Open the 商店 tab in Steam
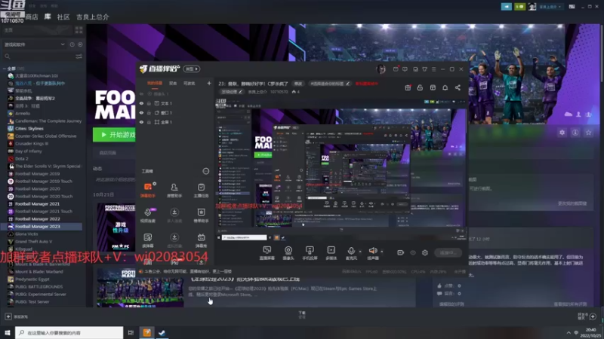 coord(32,17)
